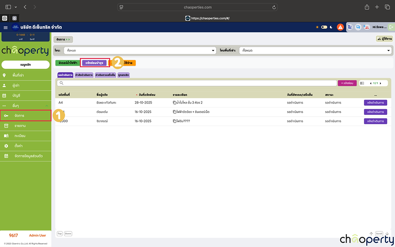Image resolution: width=395 pixels, height=247 pixels.
Task: Select the แจ้งซ่อมบำรุง purple tab
Action: 94,63
